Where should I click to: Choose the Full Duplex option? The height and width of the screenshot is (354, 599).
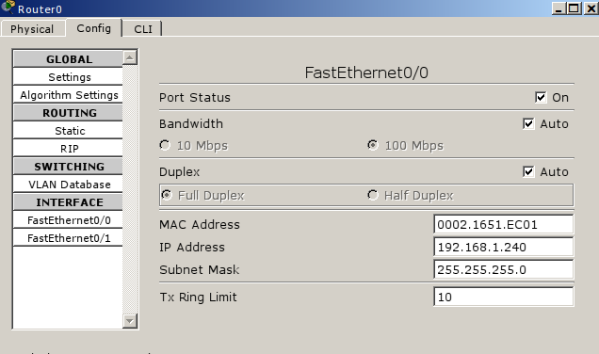167,195
